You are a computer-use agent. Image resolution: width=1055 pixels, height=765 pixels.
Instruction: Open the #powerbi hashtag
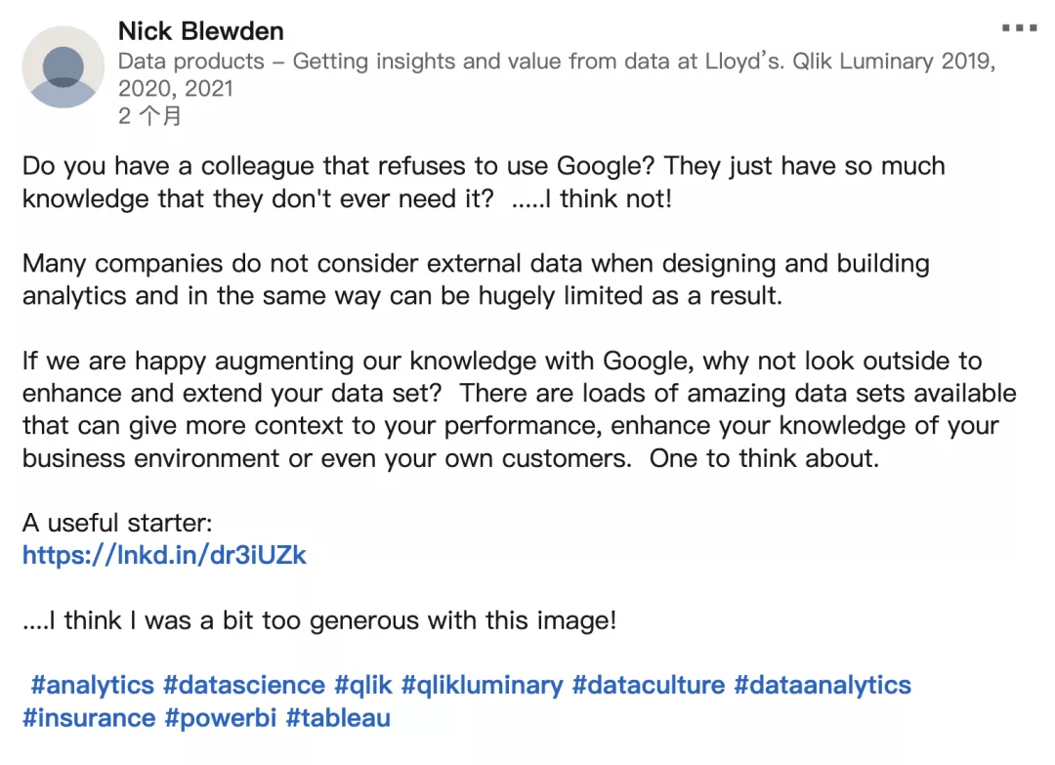coord(221,718)
